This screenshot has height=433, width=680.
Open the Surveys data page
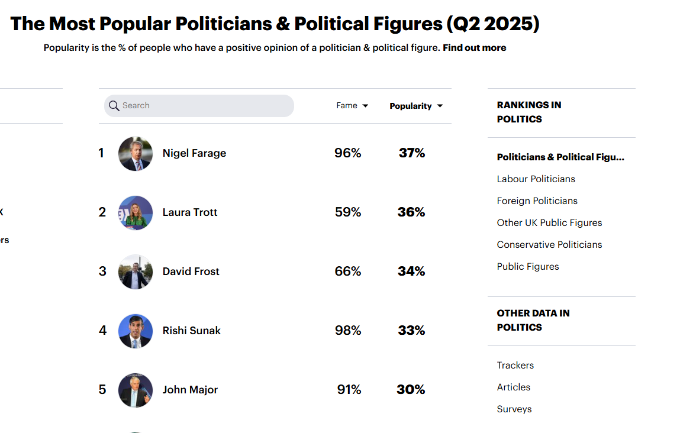point(514,409)
